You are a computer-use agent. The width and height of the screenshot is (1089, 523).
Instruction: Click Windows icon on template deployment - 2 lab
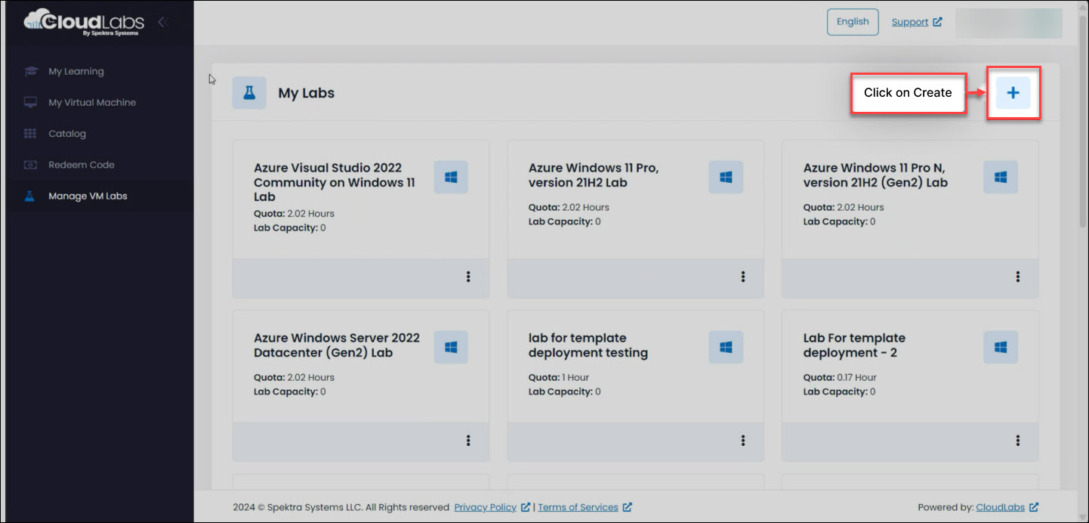[1001, 348]
